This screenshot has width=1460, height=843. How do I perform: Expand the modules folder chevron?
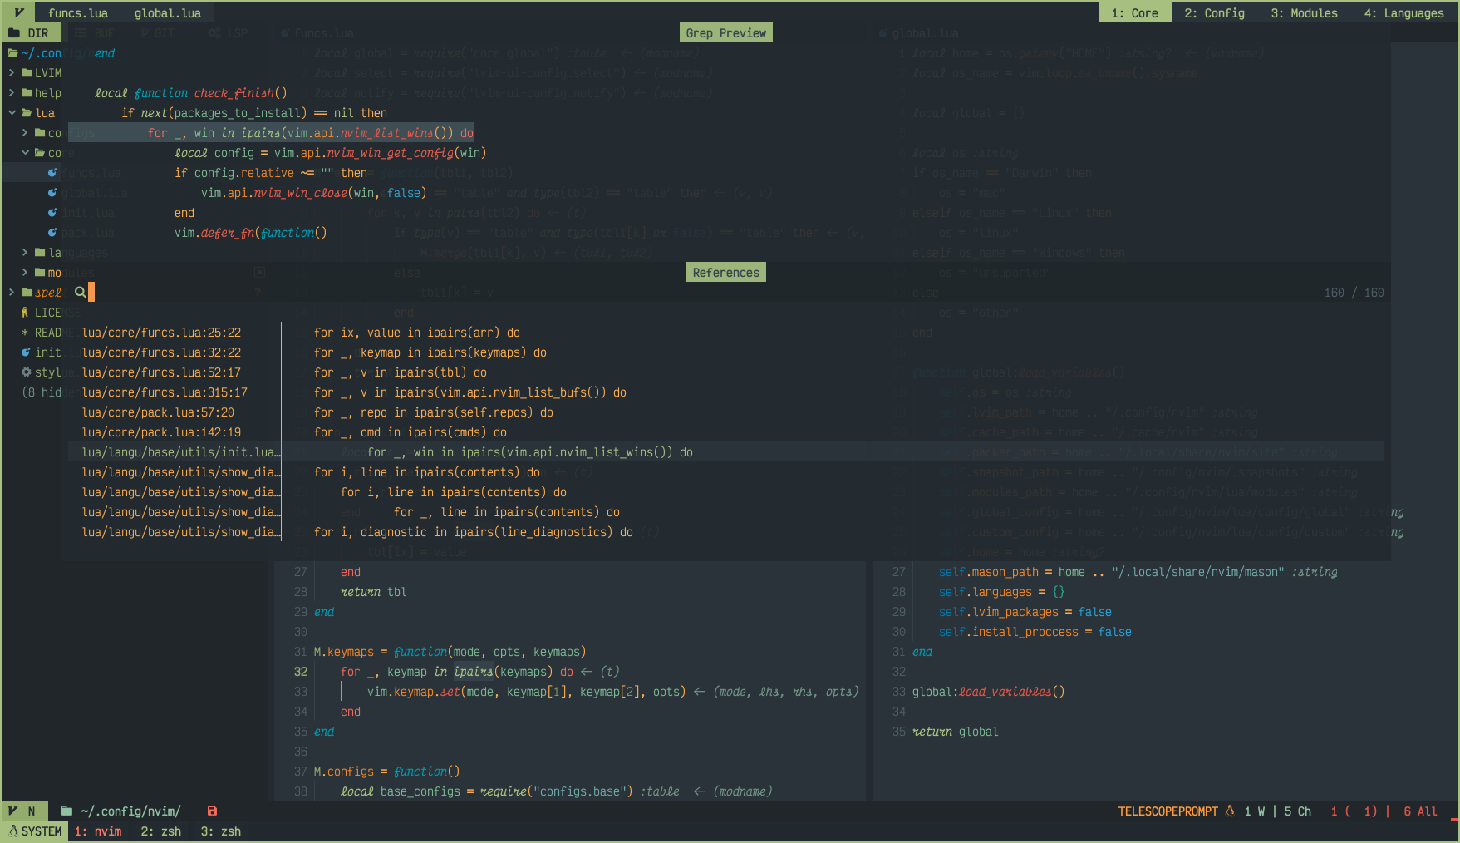pos(25,273)
